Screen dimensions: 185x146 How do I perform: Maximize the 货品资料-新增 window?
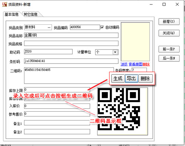[164, 4]
